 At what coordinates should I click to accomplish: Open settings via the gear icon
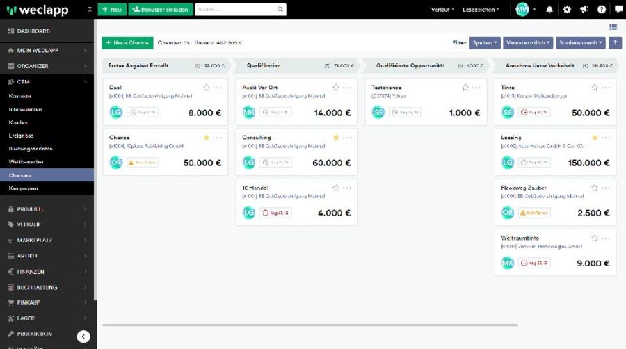click(567, 10)
